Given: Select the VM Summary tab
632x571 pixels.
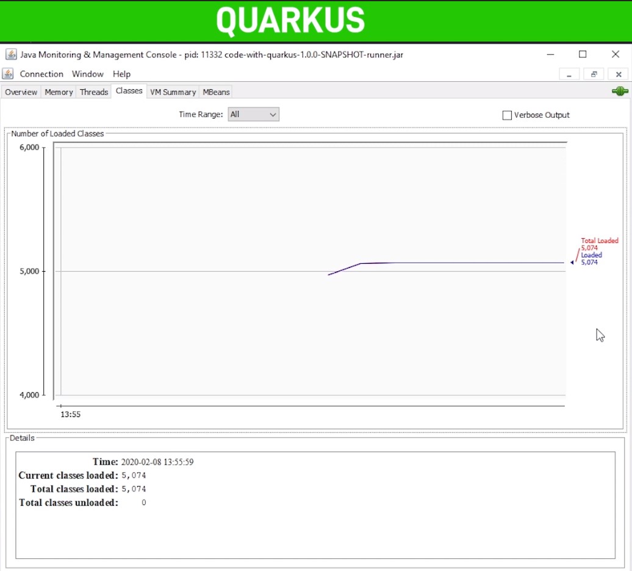Looking at the screenshot, I should pyautogui.click(x=173, y=92).
